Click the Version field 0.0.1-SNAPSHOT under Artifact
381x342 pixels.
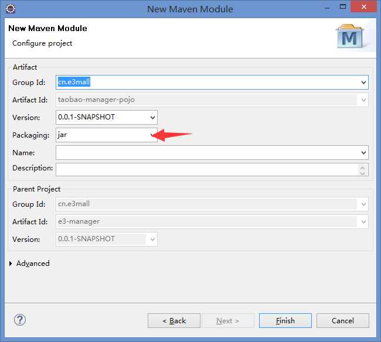[x=107, y=118]
